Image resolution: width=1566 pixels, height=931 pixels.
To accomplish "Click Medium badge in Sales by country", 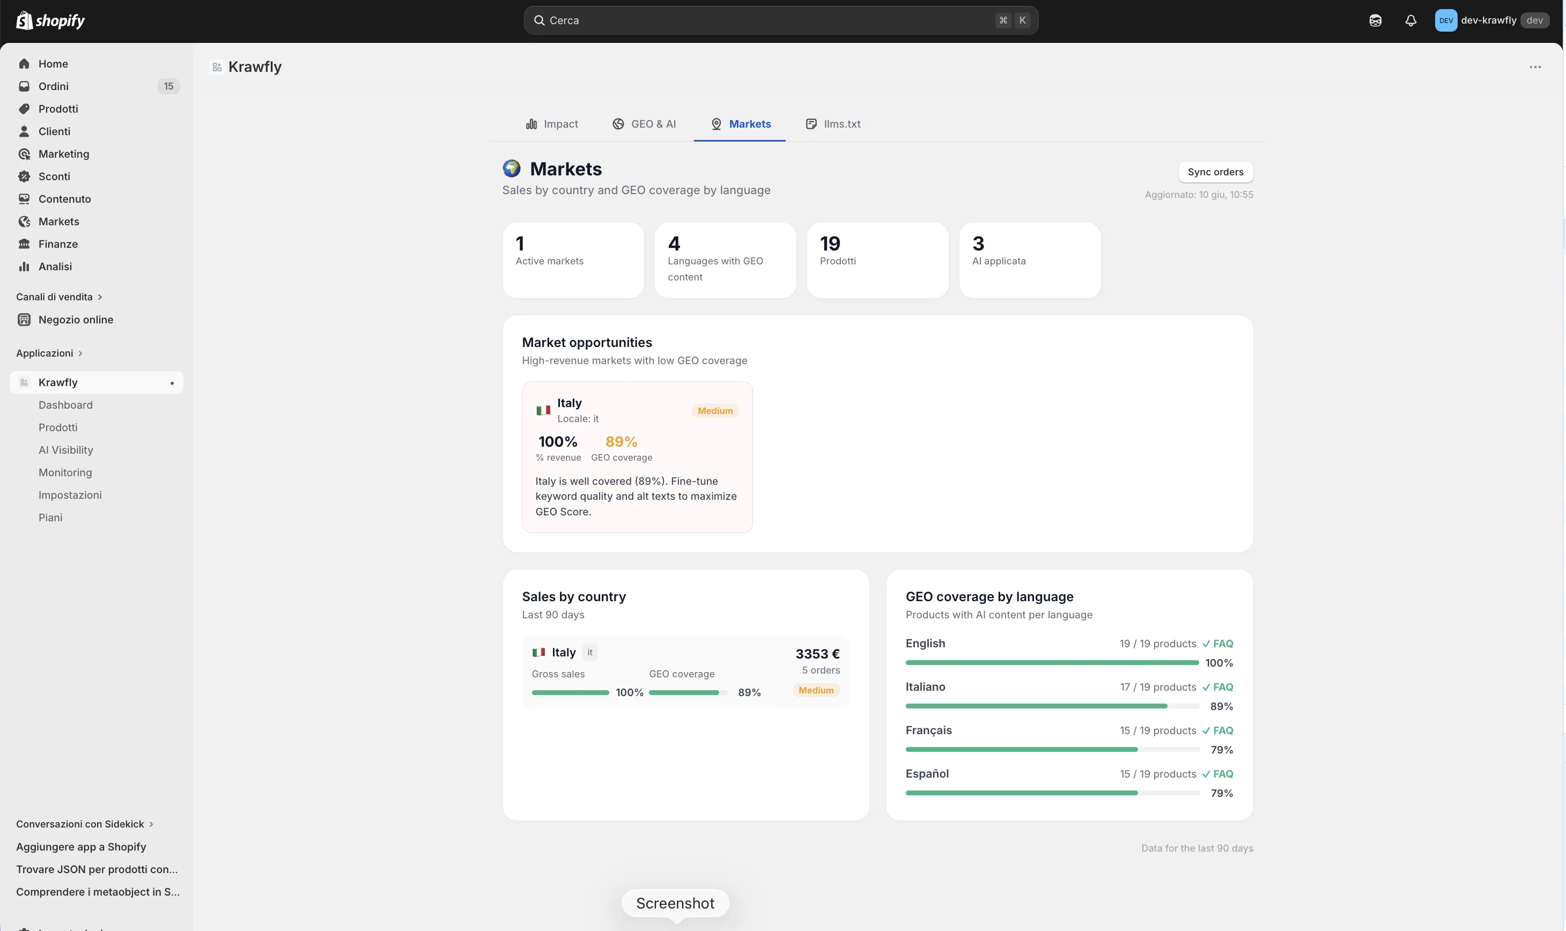I will pos(816,690).
